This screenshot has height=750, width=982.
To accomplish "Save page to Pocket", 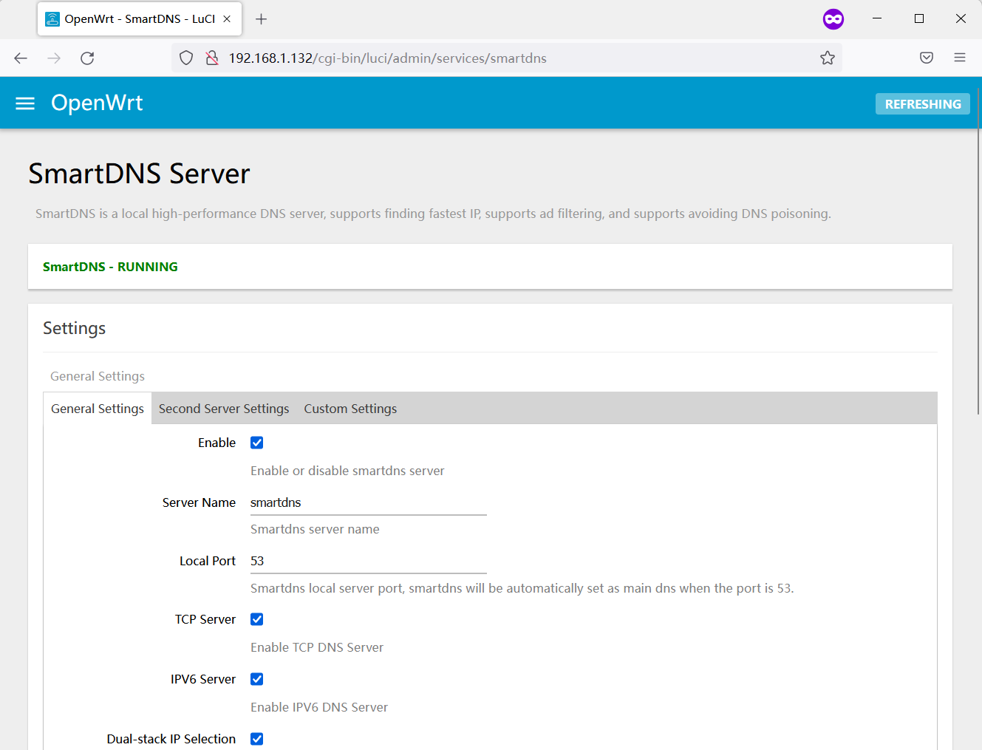I will click(x=927, y=58).
